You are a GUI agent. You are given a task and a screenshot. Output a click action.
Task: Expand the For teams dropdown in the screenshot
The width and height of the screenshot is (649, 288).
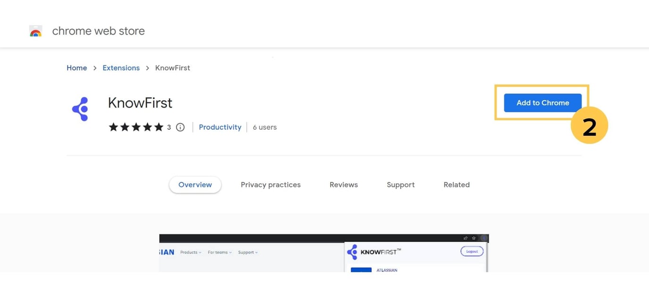tap(219, 252)
